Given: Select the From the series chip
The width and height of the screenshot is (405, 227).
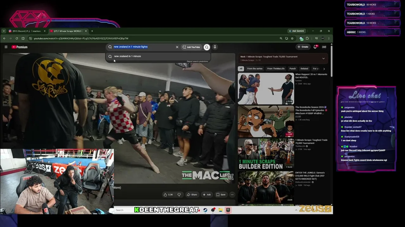Looking at the screenshot, I should (255, 68).
